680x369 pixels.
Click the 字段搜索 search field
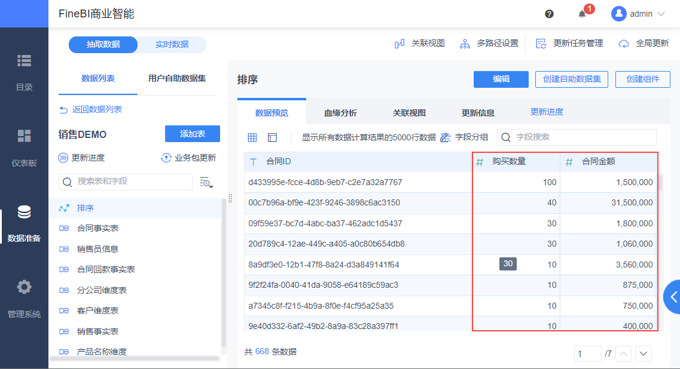pyautogui.click(x=577, y=137)
